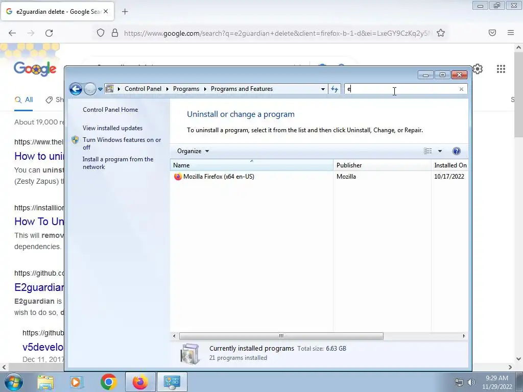Click Turn Windows features on or off
The image size is (523, 392).
(x=122, y=143)
